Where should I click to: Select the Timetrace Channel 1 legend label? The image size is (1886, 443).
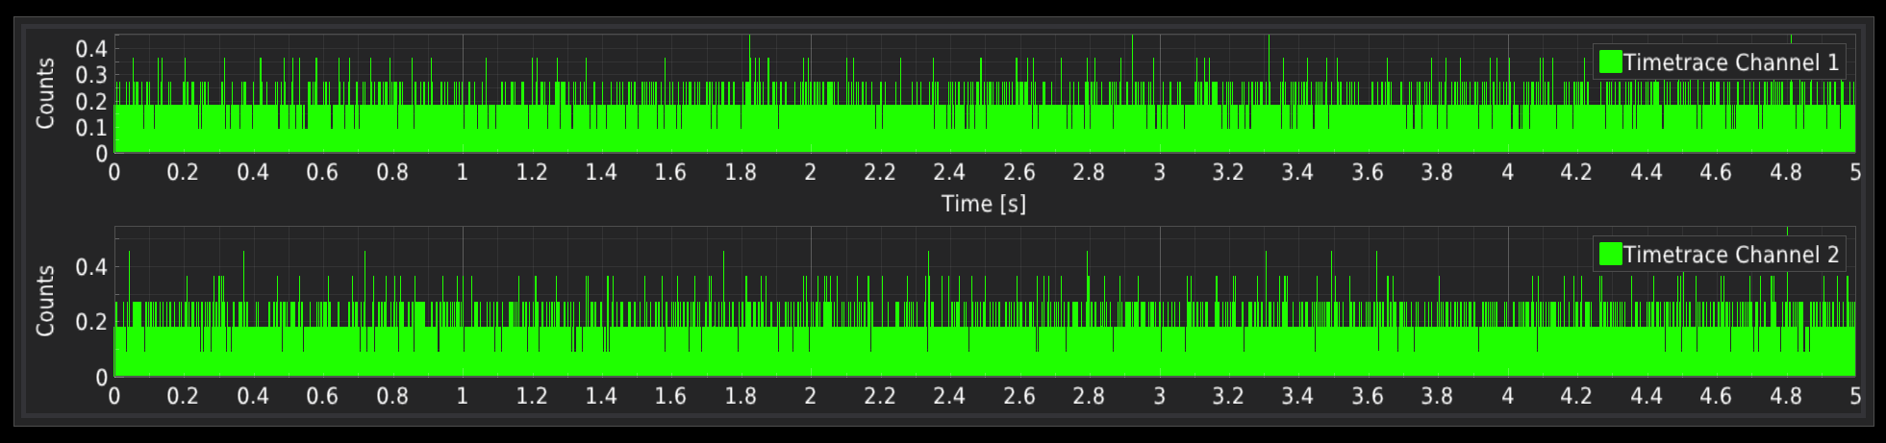(x=1730, y=62)
